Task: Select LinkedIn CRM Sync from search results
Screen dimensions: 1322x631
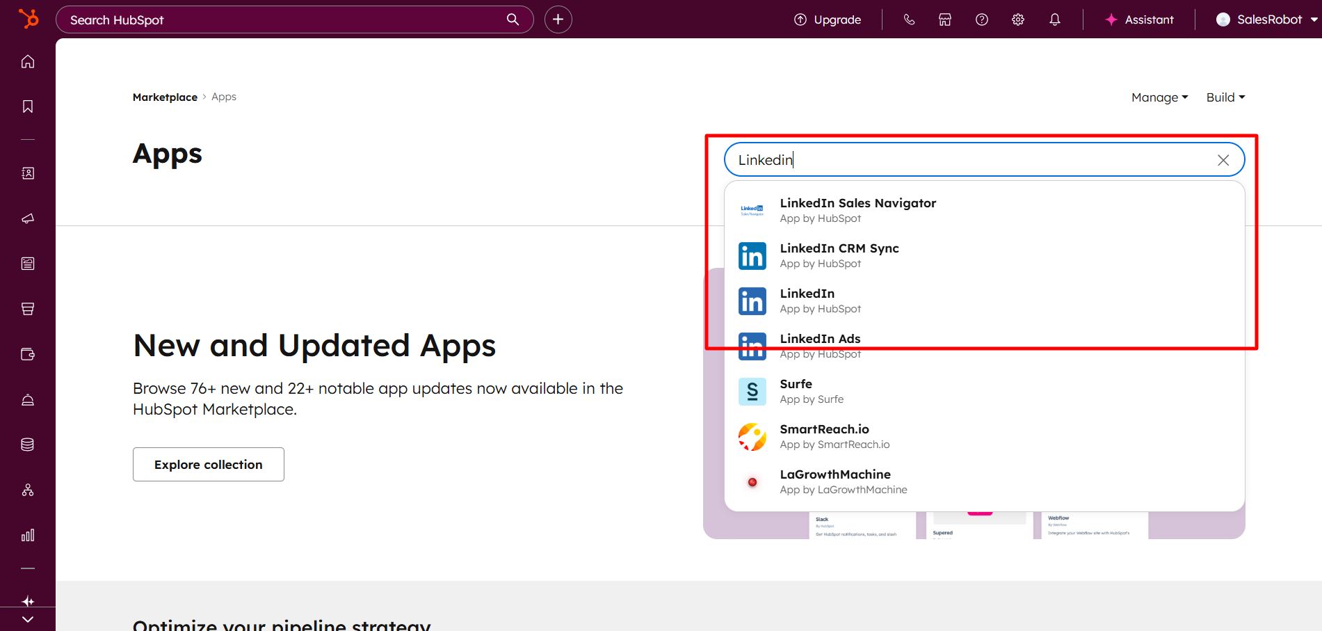Action: click(x=839, y=255)
